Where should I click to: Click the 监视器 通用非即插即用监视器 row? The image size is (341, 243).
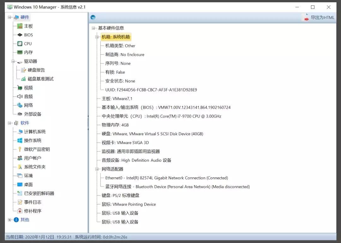click(x=131, y=152)
